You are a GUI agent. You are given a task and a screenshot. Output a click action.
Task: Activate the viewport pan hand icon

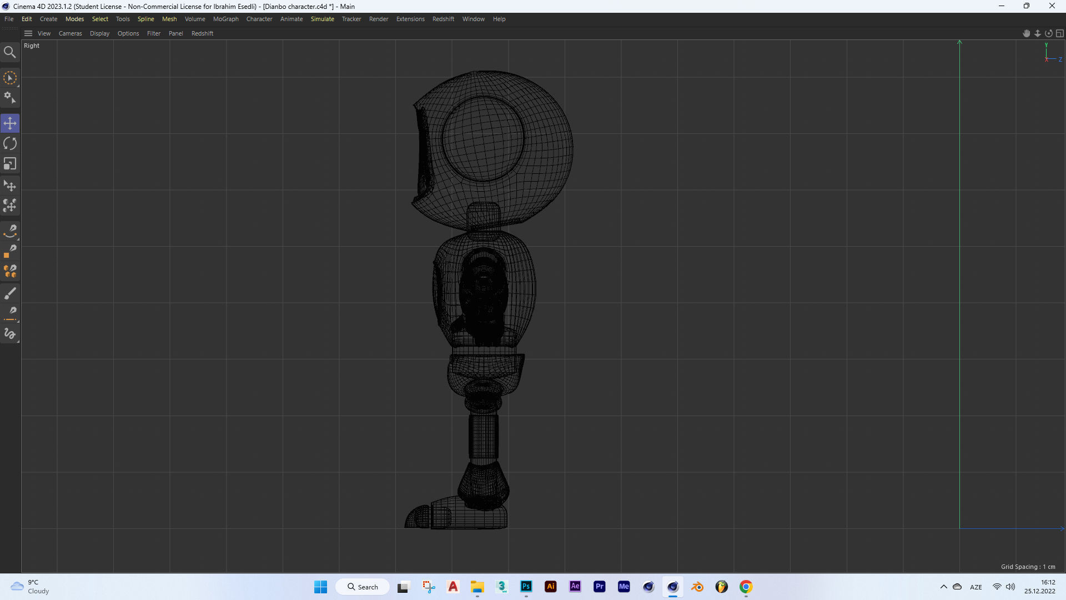click(1027, 33)
